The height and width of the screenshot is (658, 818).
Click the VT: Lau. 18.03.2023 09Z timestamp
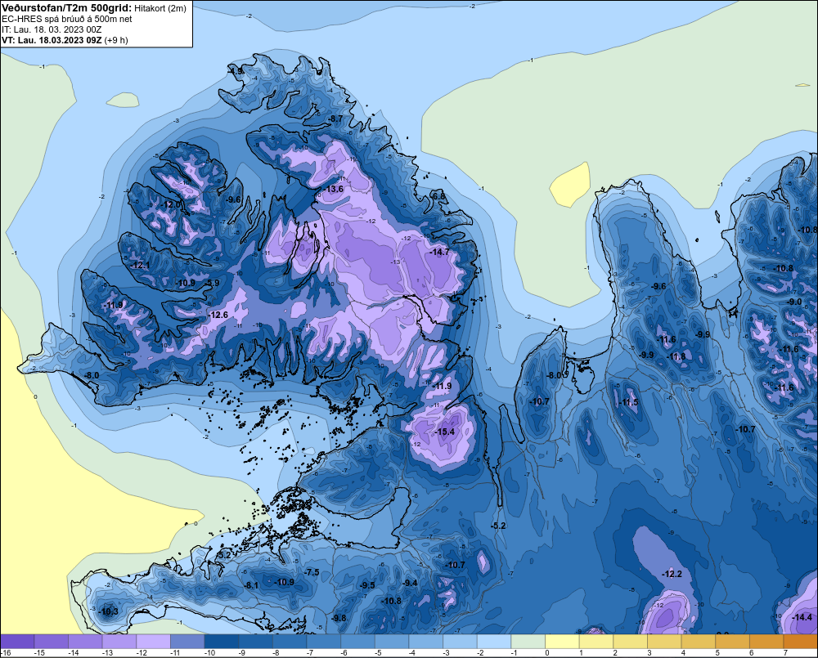tap(52, 40)
